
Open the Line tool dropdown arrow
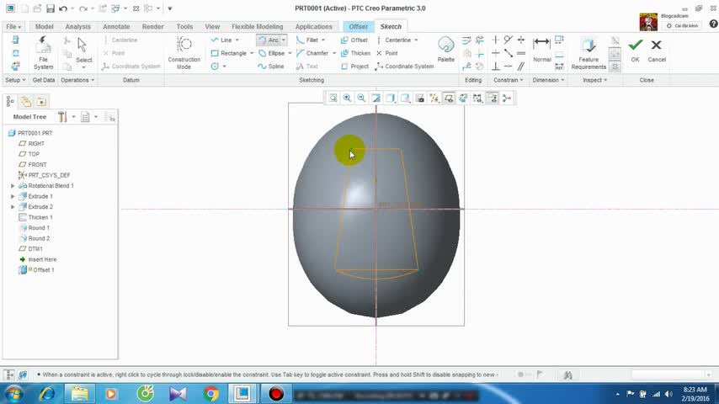237,40
